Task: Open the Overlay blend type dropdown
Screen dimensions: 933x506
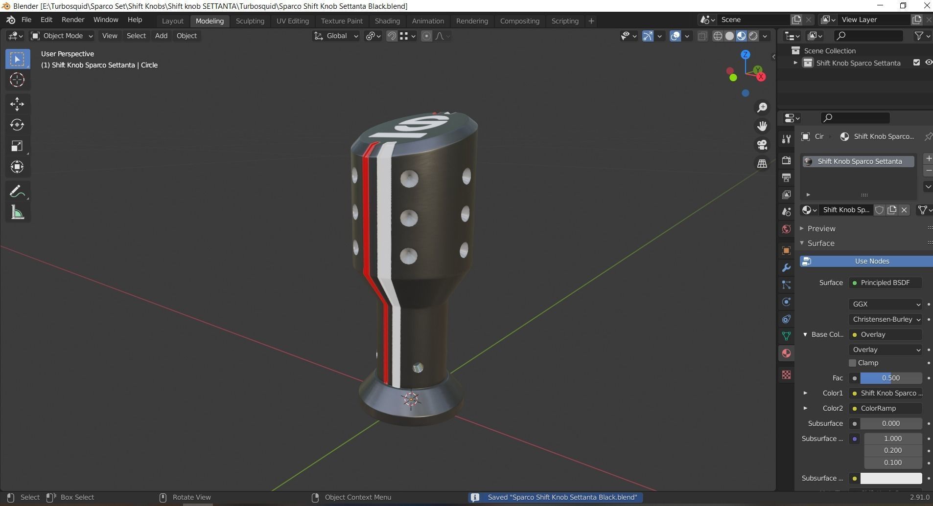Action: pos(885,350)
